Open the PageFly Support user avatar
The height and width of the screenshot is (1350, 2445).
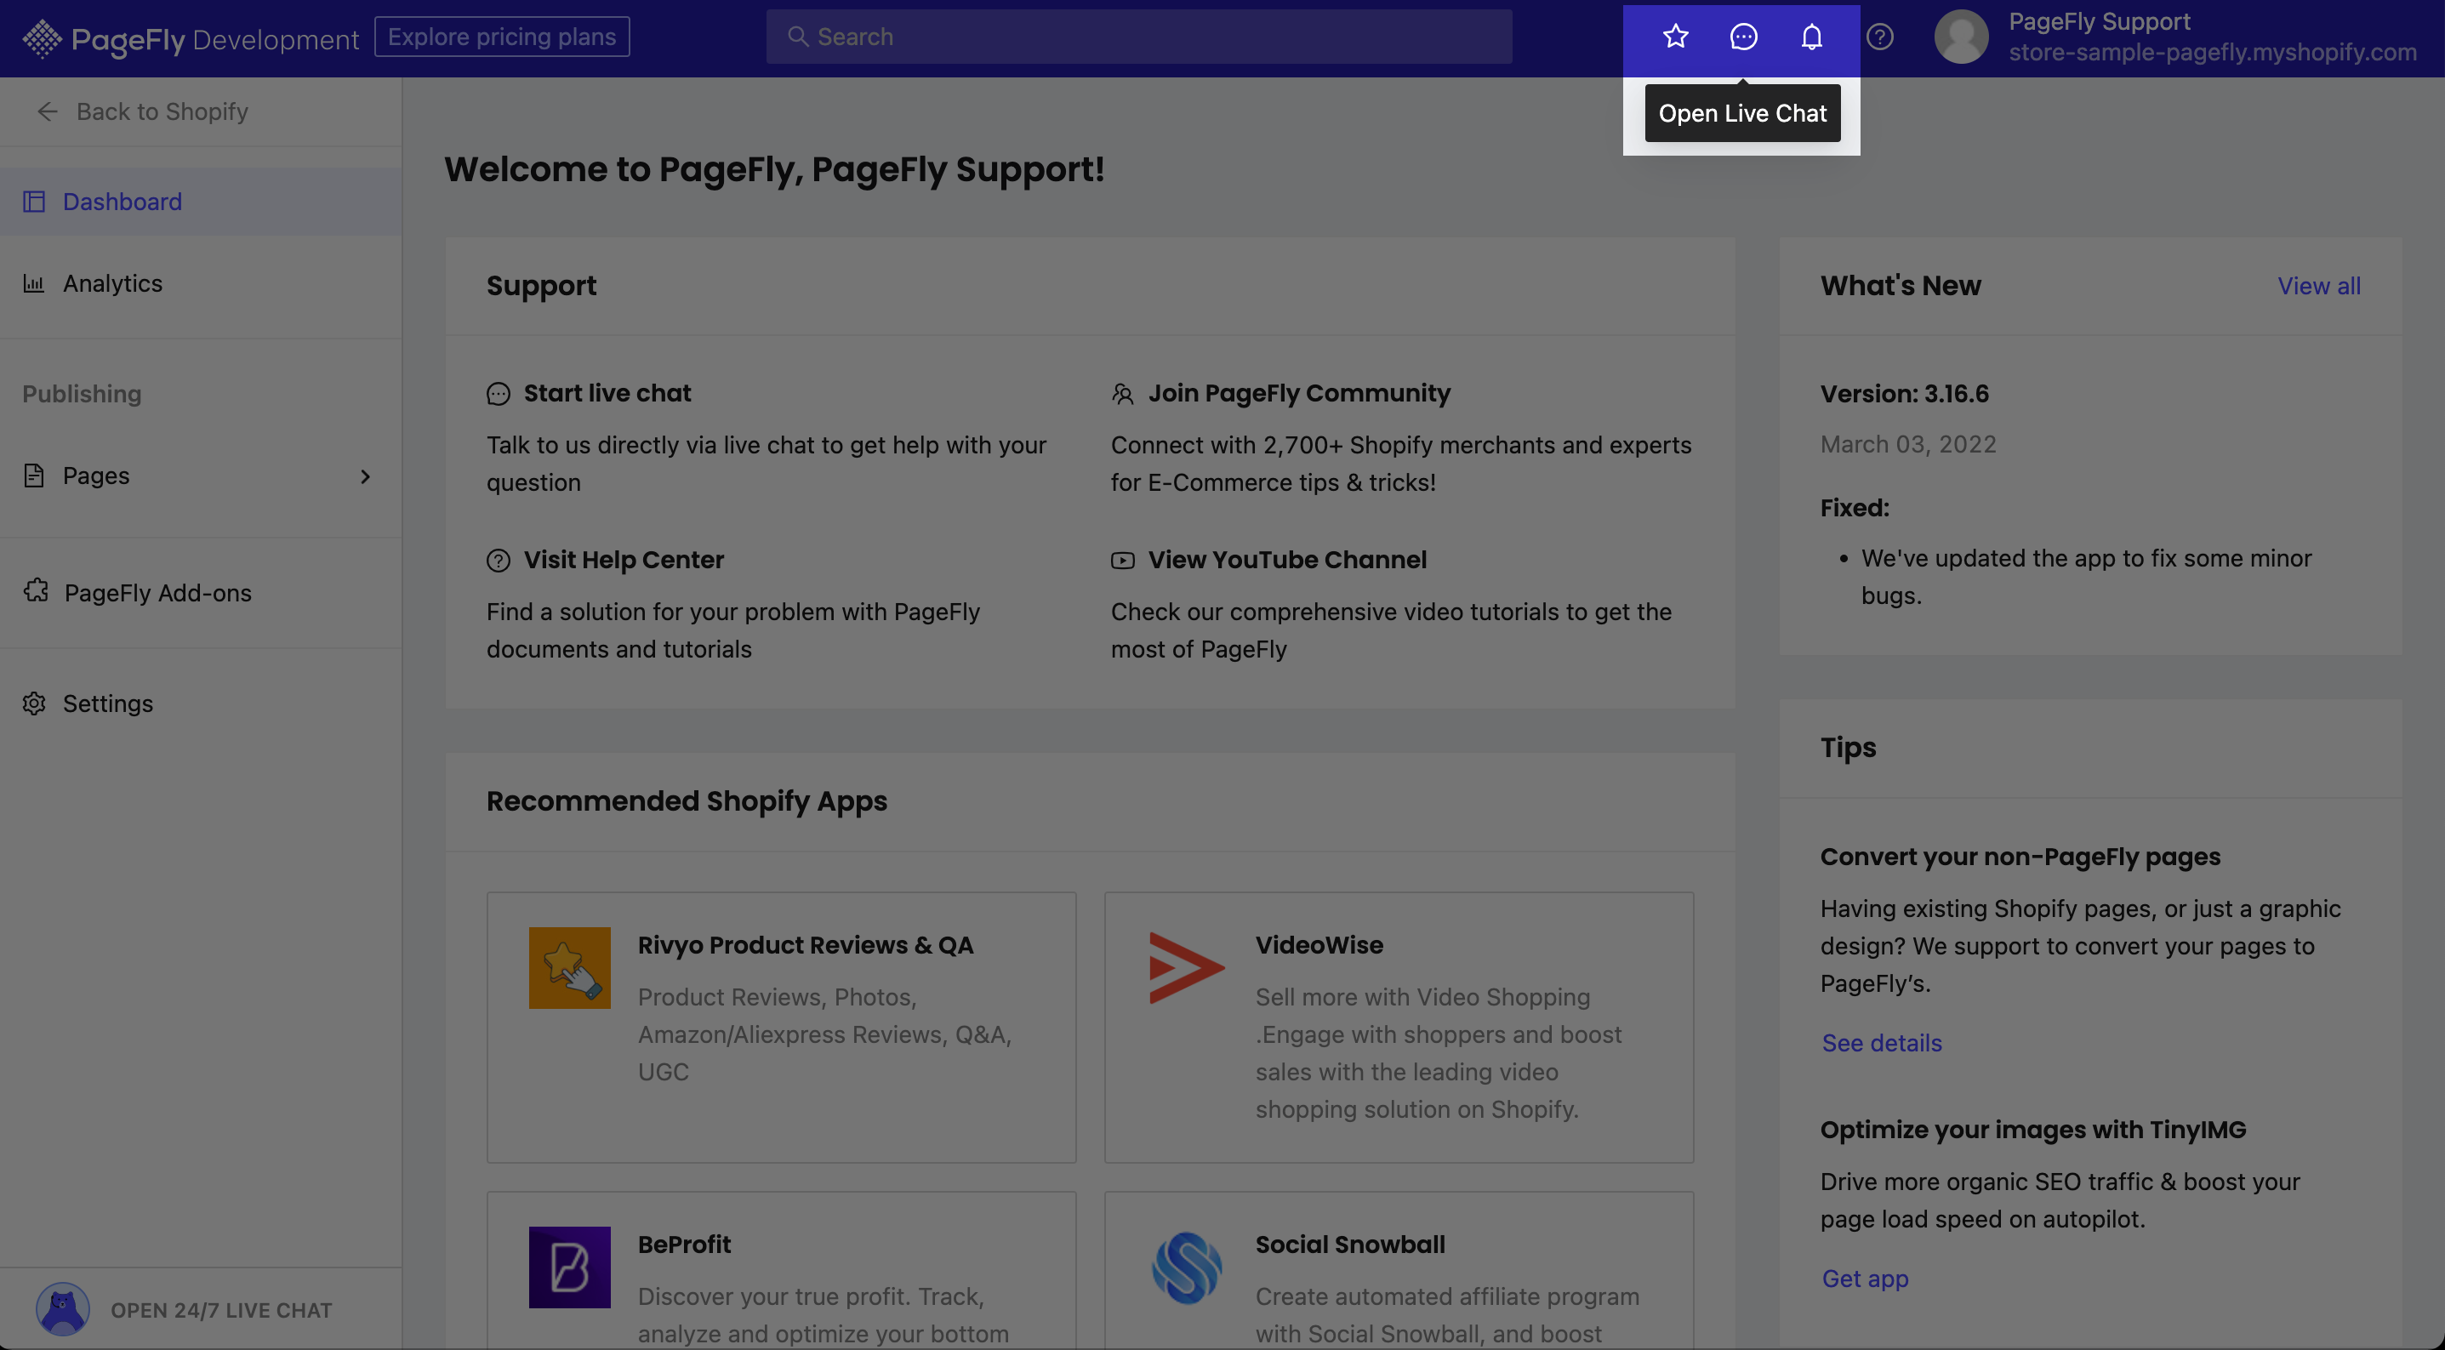click(x=1961, y=36)
